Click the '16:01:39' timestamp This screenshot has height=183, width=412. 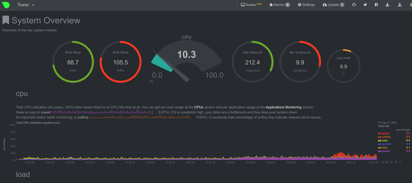tap(384, 126)
